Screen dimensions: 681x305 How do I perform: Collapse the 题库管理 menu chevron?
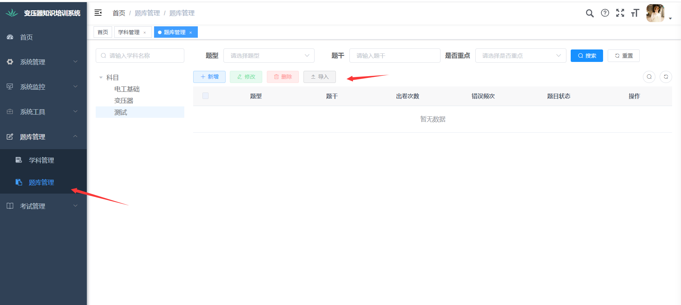pyautogui.click(x=75, y=136)
